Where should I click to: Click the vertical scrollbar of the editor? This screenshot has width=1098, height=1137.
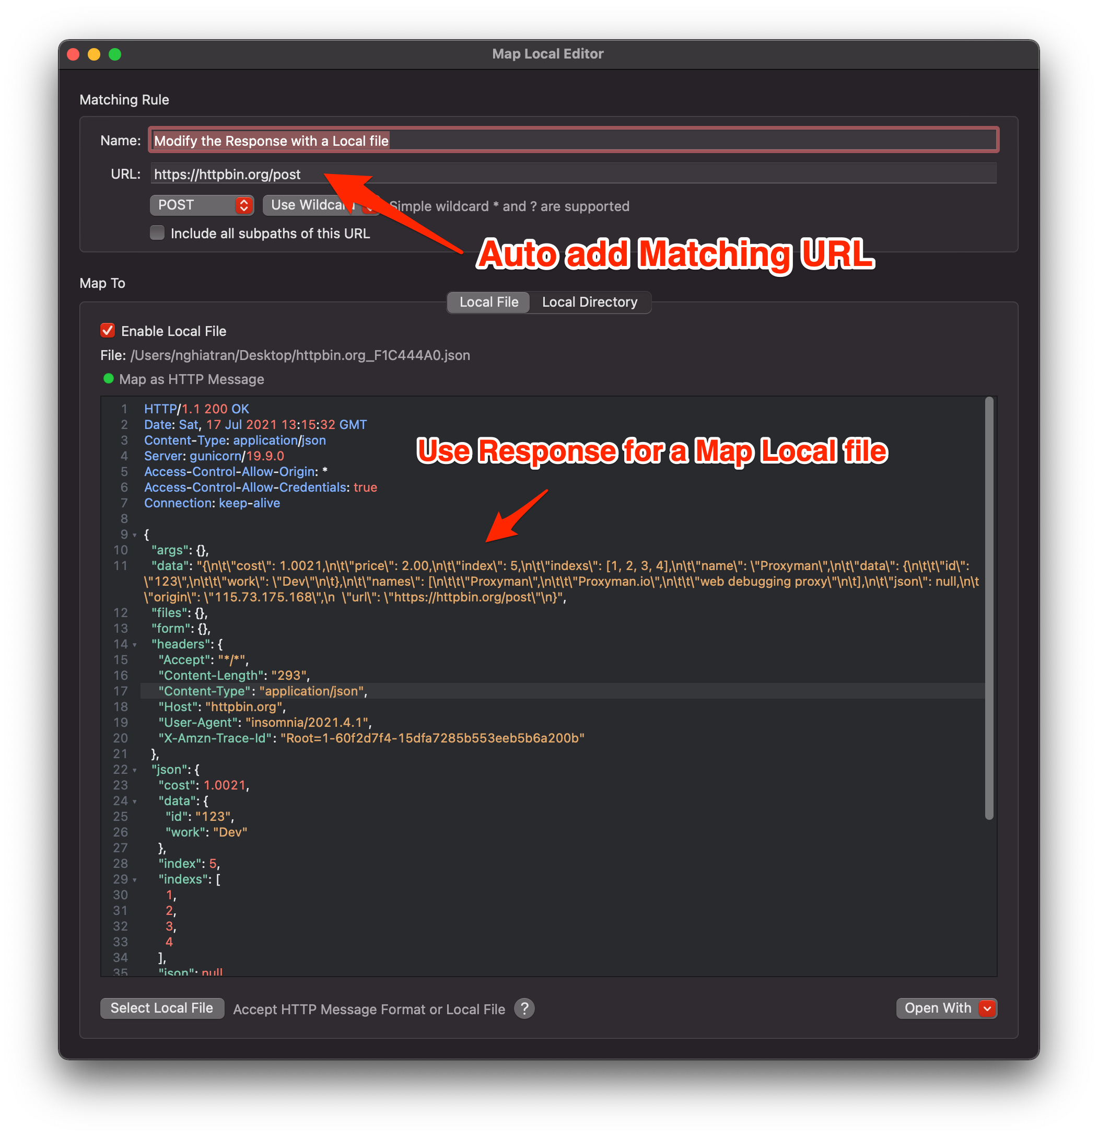pos(988,608)
